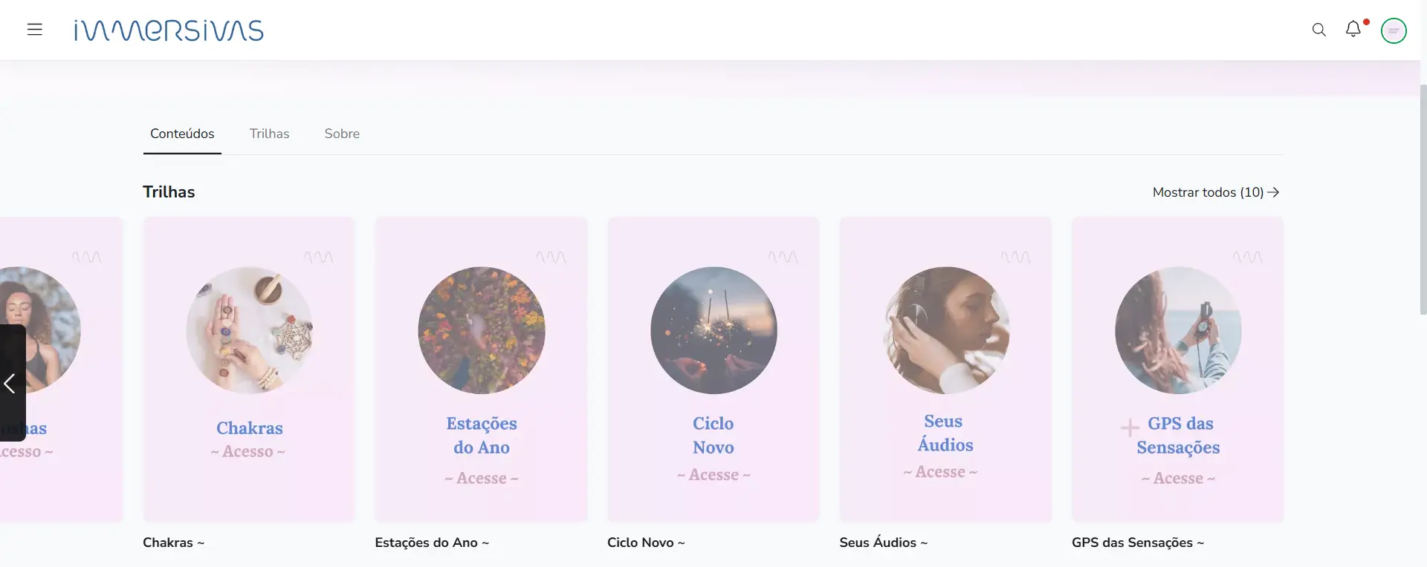
Task: Click the GPS das Sensações ~ caption
Action: tap(1137, 543)
